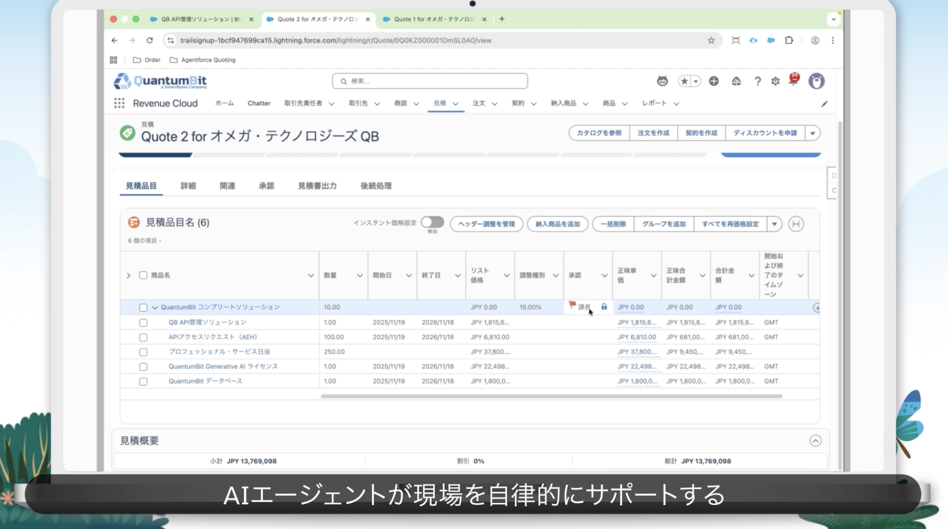Click the favorites star icon

tap(684, 81)
